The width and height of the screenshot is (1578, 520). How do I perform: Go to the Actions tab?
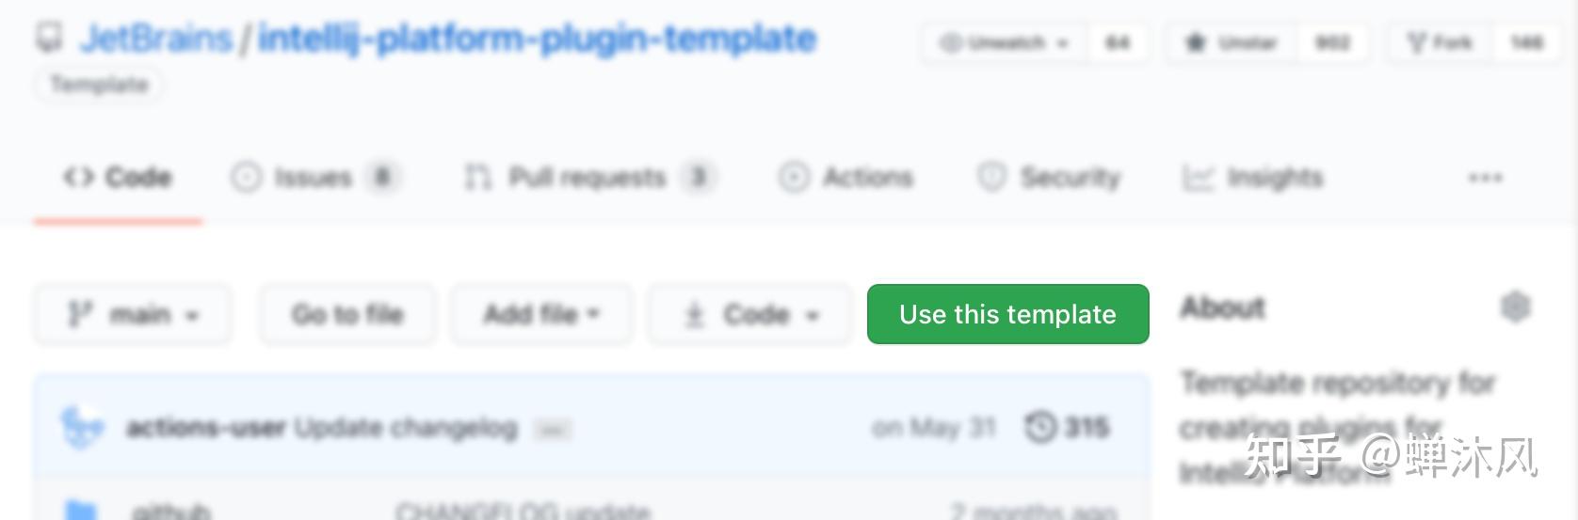tap(845, 177)
